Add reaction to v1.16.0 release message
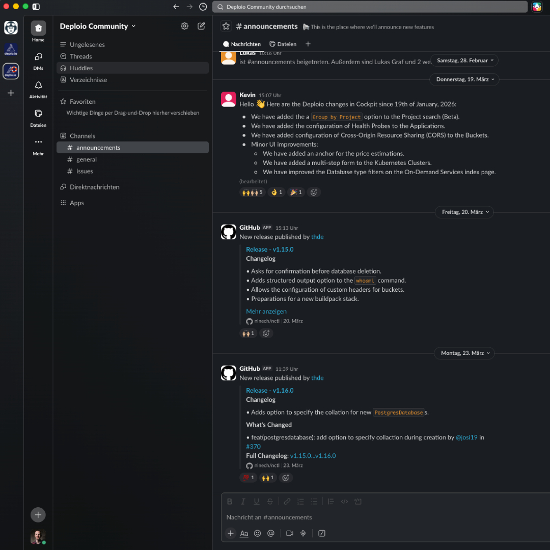 286,478
